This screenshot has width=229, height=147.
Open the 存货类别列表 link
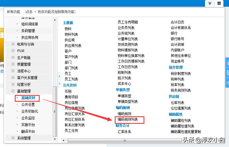tap(128, 44)
